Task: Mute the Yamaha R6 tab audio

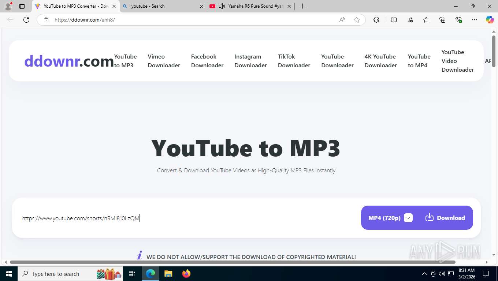Action: 222,6
